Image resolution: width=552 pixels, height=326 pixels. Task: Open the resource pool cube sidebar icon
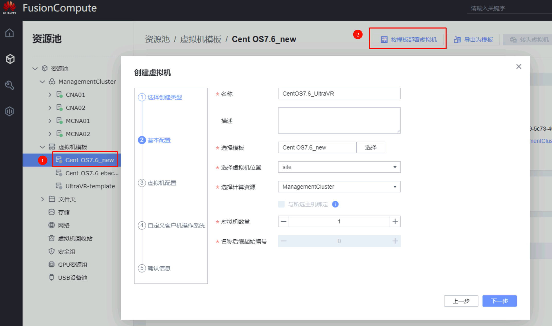coord(10,59)
